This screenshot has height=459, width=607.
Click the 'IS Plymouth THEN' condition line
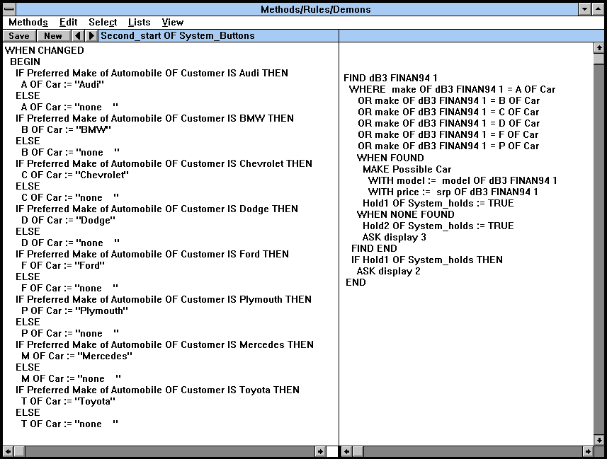click(164, 299)
